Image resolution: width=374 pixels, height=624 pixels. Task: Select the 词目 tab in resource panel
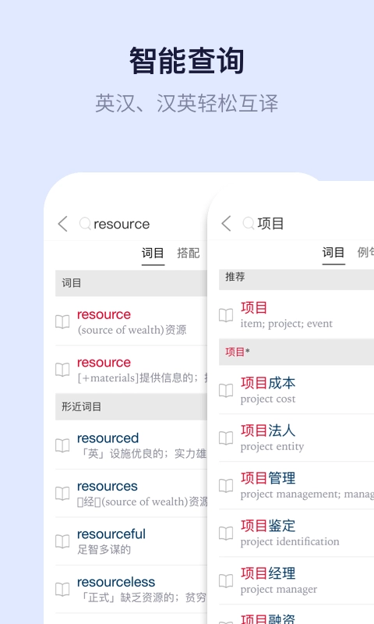(x=153, y=253)
